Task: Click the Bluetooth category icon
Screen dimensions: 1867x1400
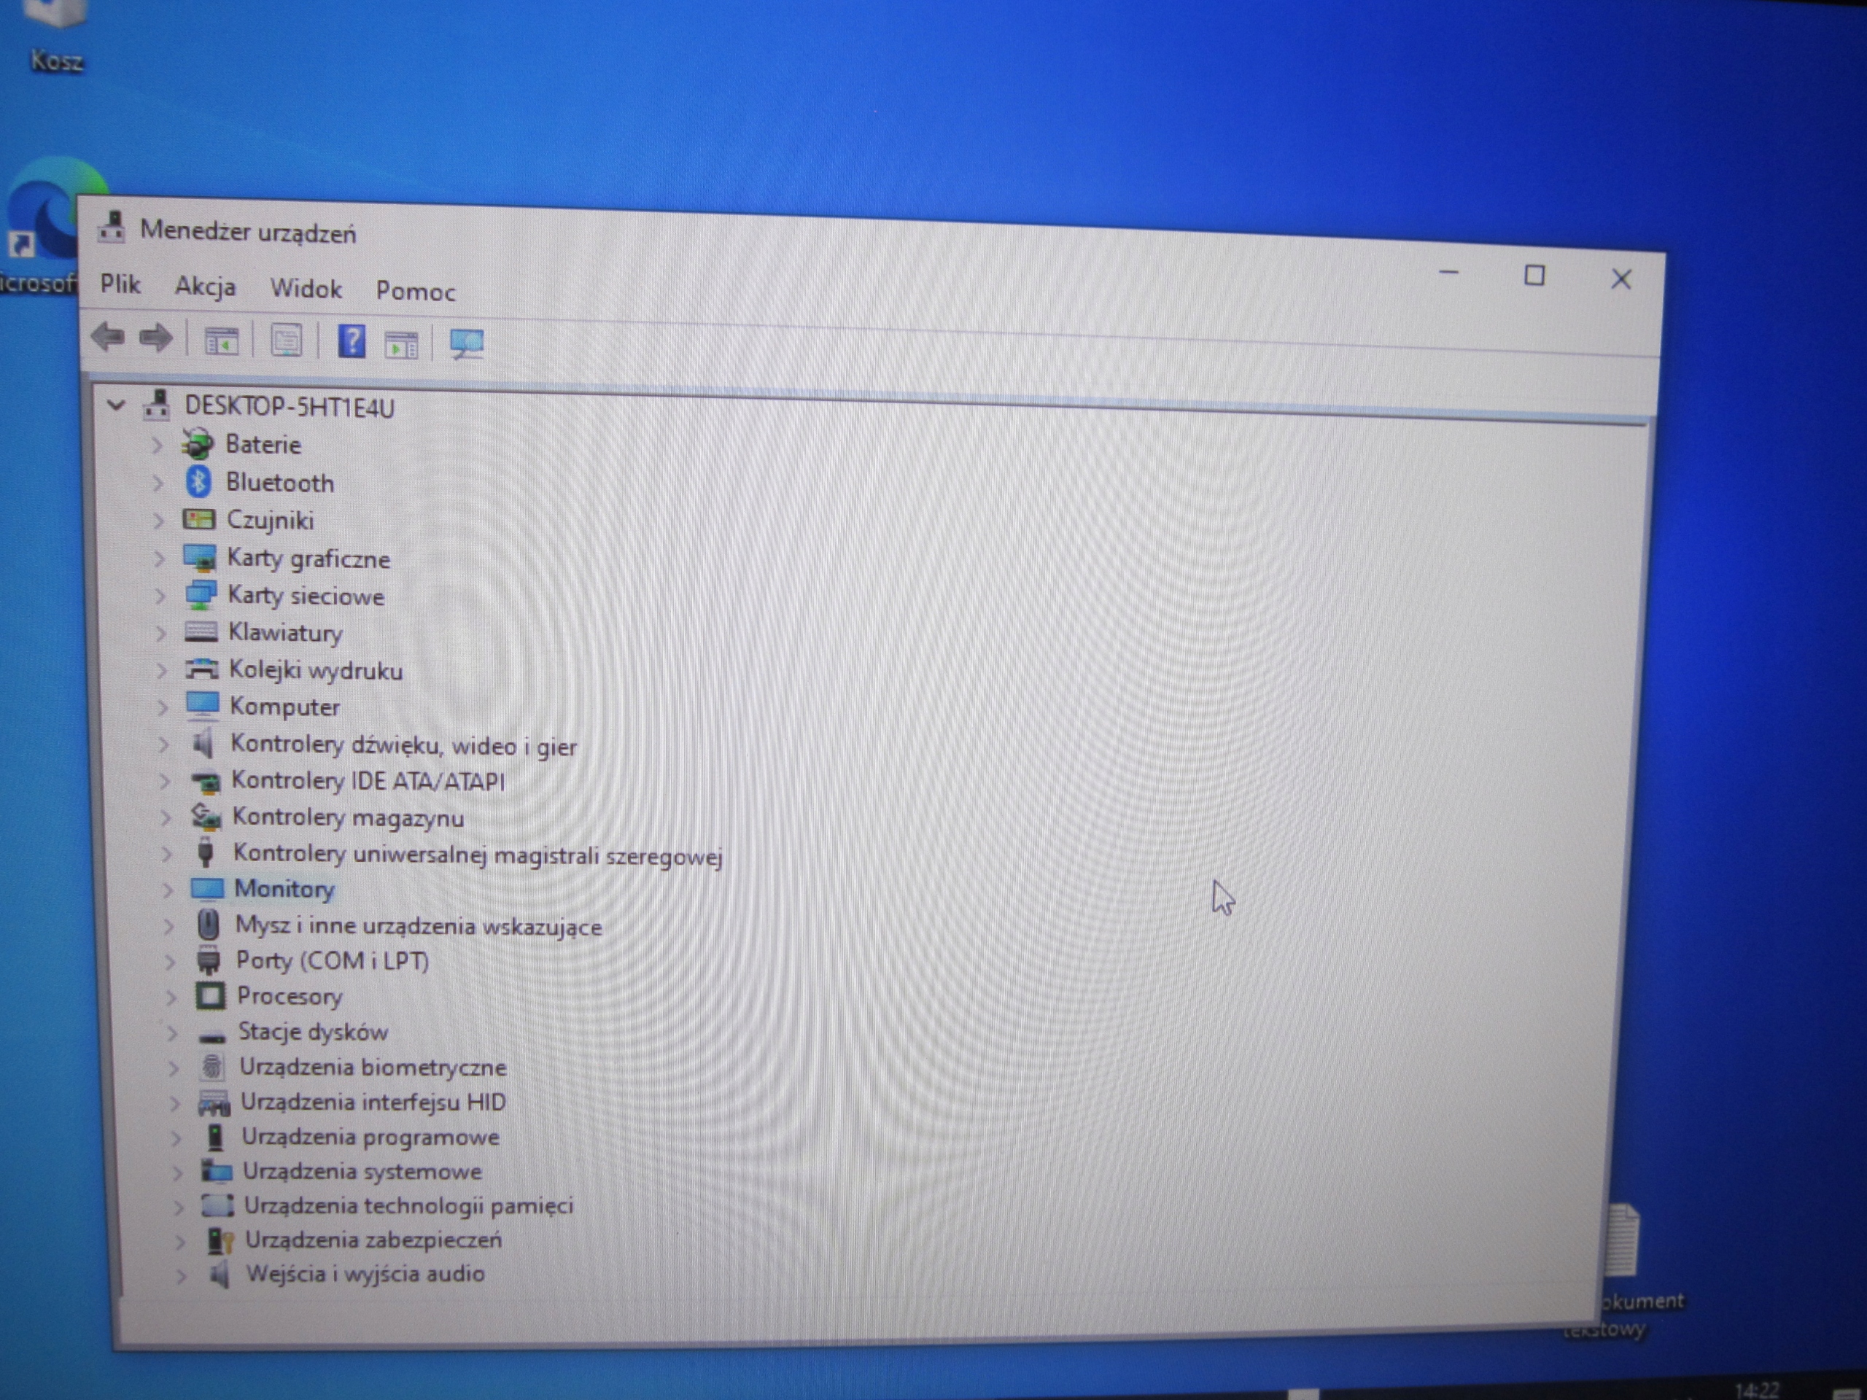Action: [x=198, y=482]
